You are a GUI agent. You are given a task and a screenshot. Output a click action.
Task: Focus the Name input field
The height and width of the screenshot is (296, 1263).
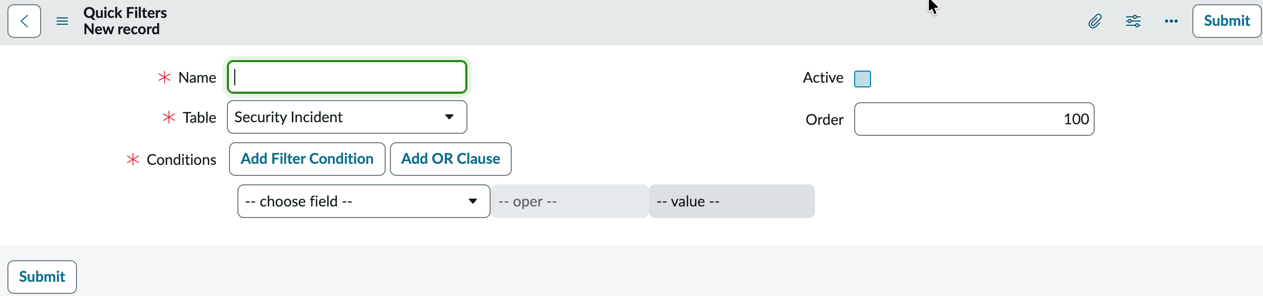[x=347, y=77]
